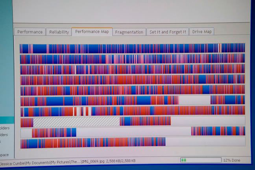Image resolution: width=255 pixels, height=170 pixels.
Task: Switch to the Performance tab
Action: click(30, 32)
